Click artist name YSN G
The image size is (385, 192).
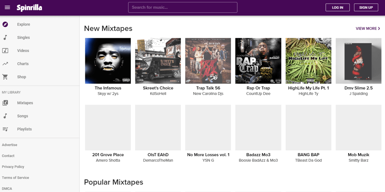(208, 161)
